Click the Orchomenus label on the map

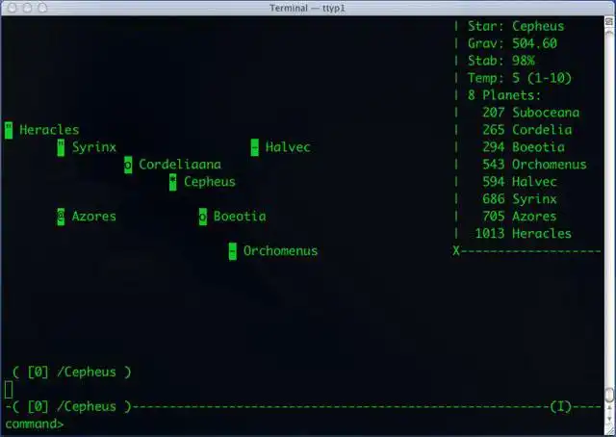280,251
